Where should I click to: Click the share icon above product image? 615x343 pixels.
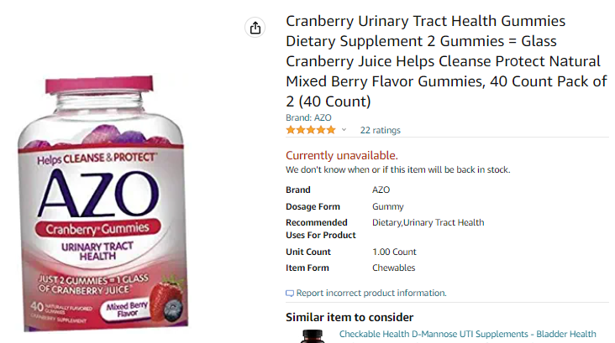pos(255,28)
